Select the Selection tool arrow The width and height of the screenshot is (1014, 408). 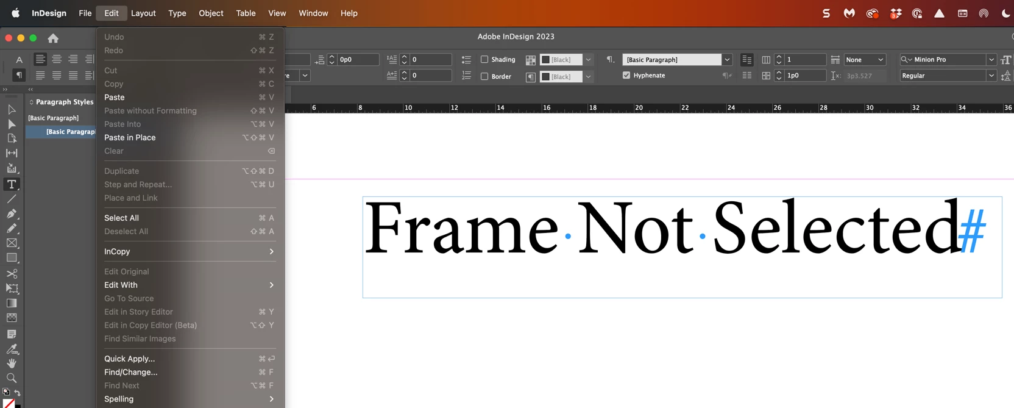pyautogui.click(x=12, y=109)
